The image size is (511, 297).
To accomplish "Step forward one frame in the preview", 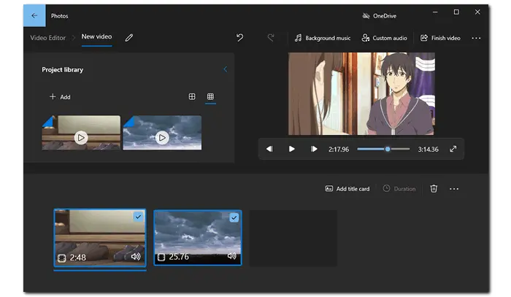I will point(314,149).
